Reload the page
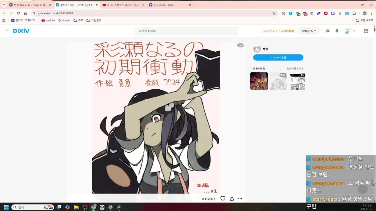 tap(18, 13)
